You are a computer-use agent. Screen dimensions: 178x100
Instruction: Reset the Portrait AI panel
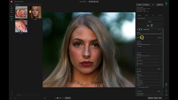coord(160,30)
